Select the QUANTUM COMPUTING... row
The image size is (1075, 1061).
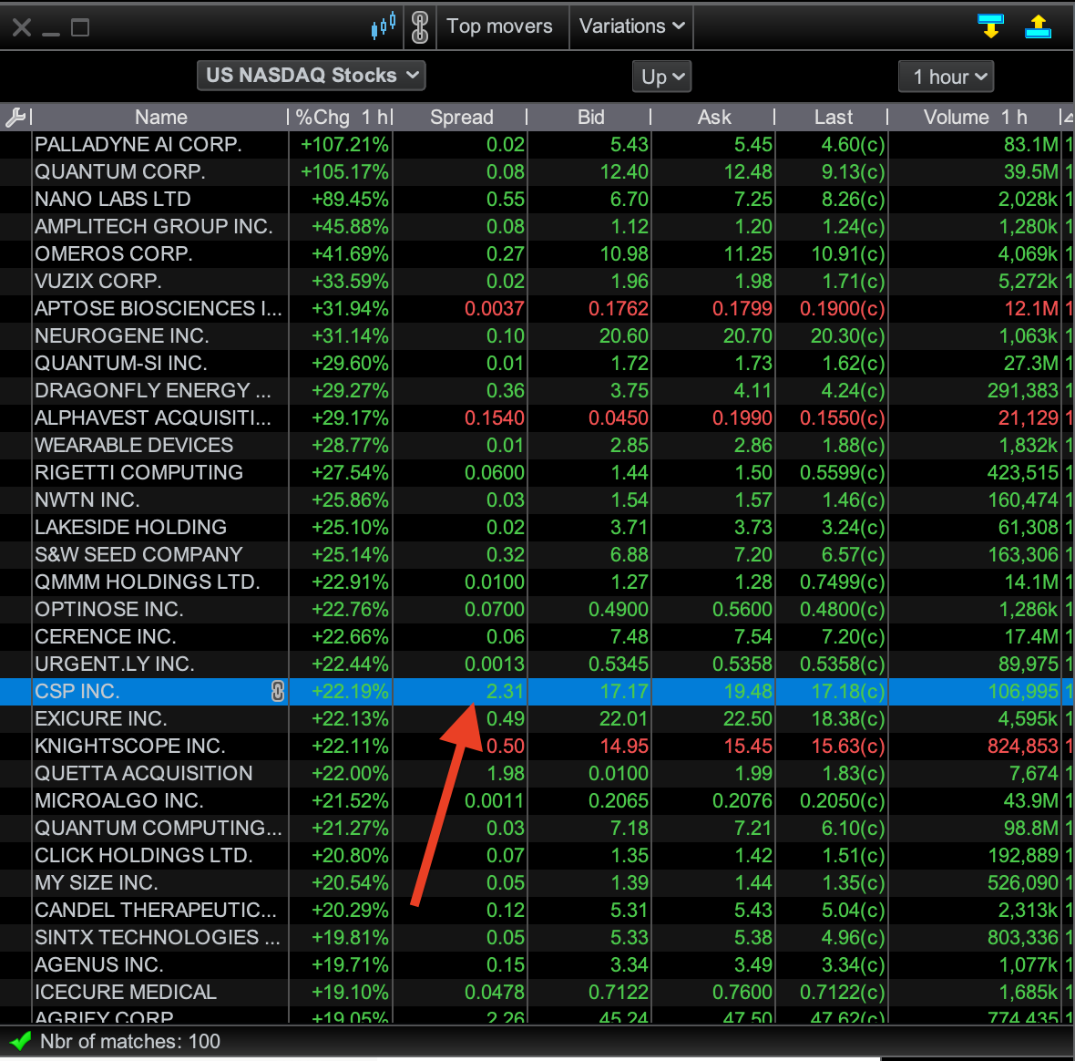537,829
